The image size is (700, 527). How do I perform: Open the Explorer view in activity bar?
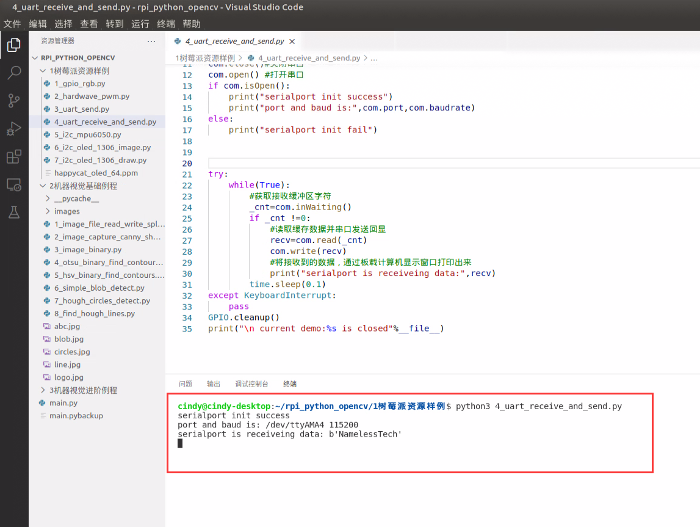tap(14, 45)
